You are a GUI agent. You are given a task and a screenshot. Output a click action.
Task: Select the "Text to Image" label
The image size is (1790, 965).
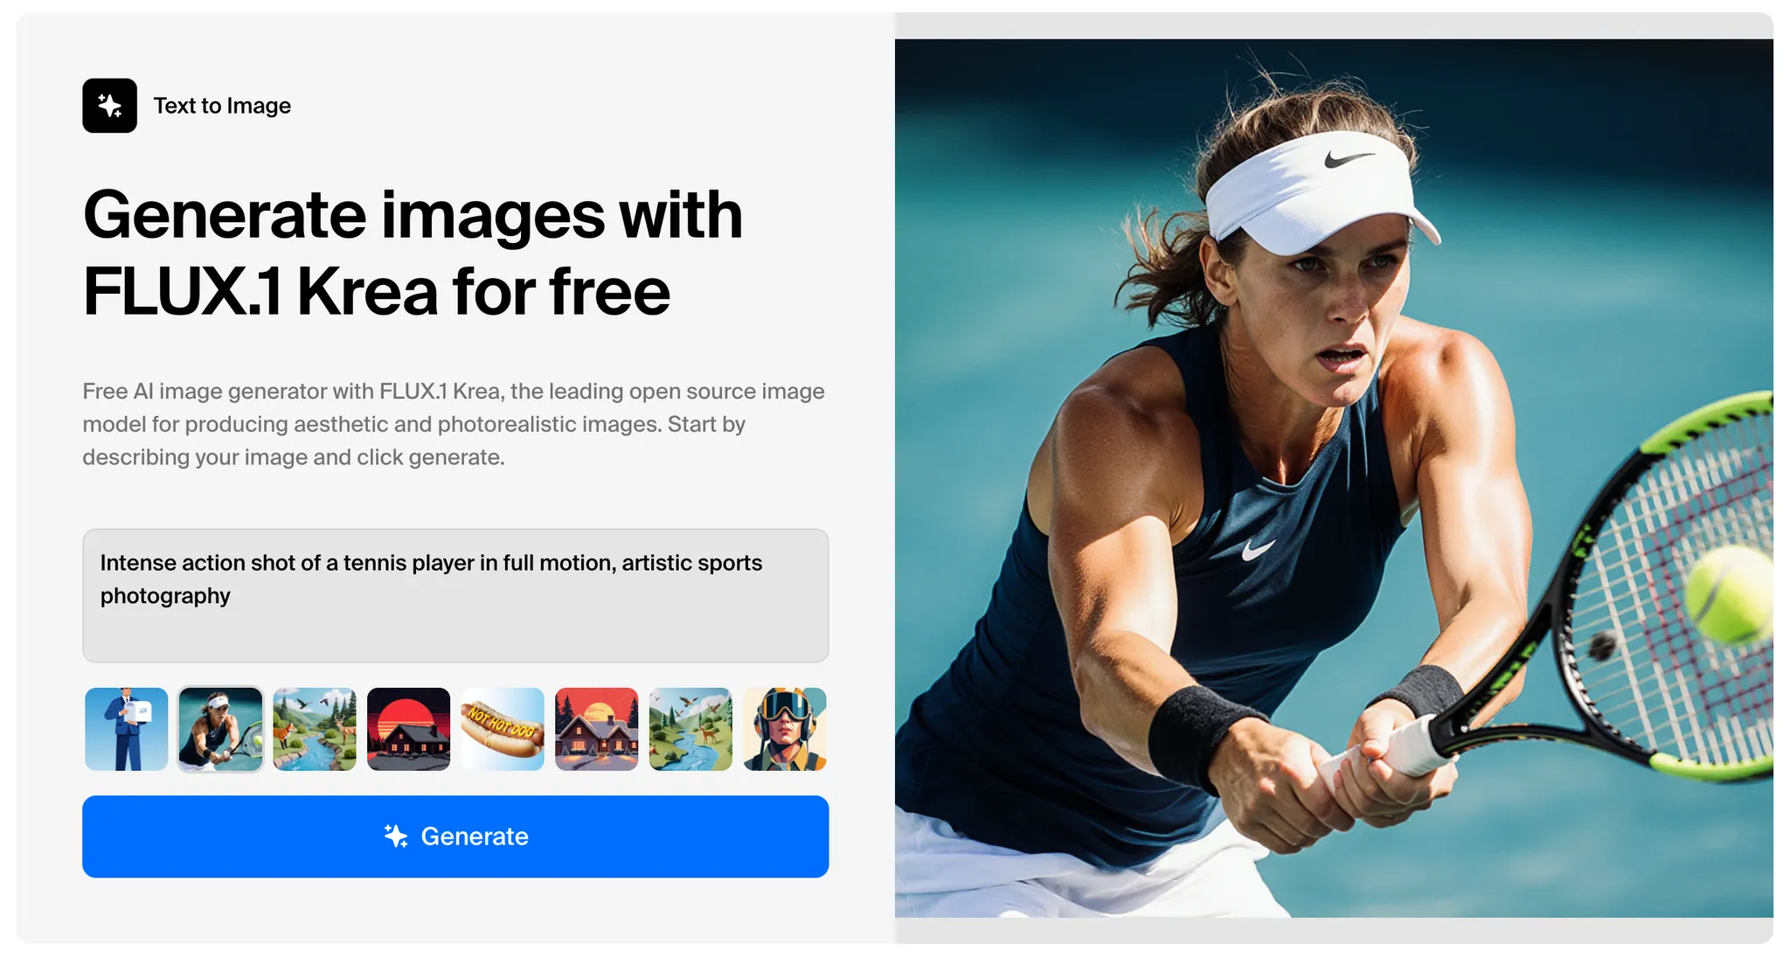[x=222, y=106]
